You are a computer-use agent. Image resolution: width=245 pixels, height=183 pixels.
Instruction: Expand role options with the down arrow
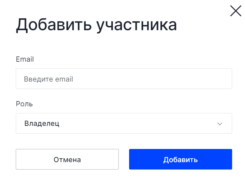(x=220, y=124)
